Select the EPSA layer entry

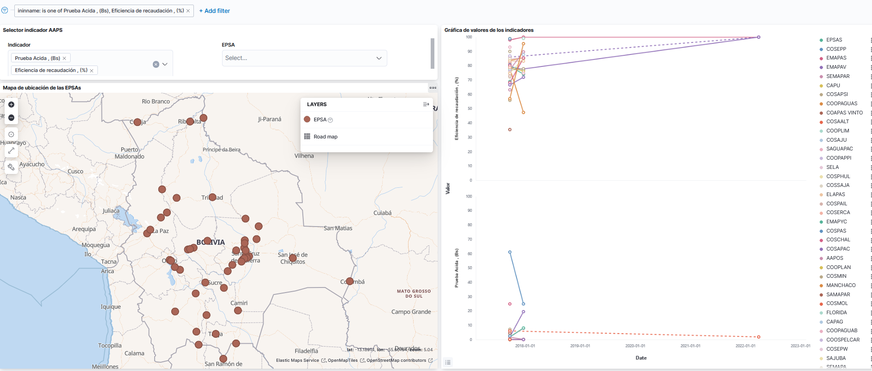point(320,120)
